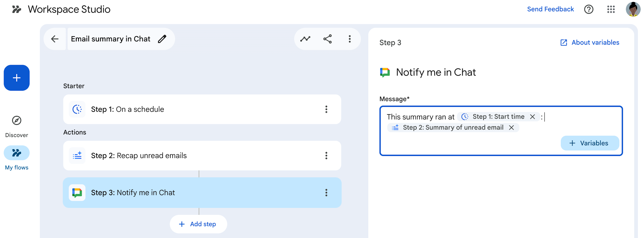
Task: View flow activity chart icon
Action: tap(305, 39)
